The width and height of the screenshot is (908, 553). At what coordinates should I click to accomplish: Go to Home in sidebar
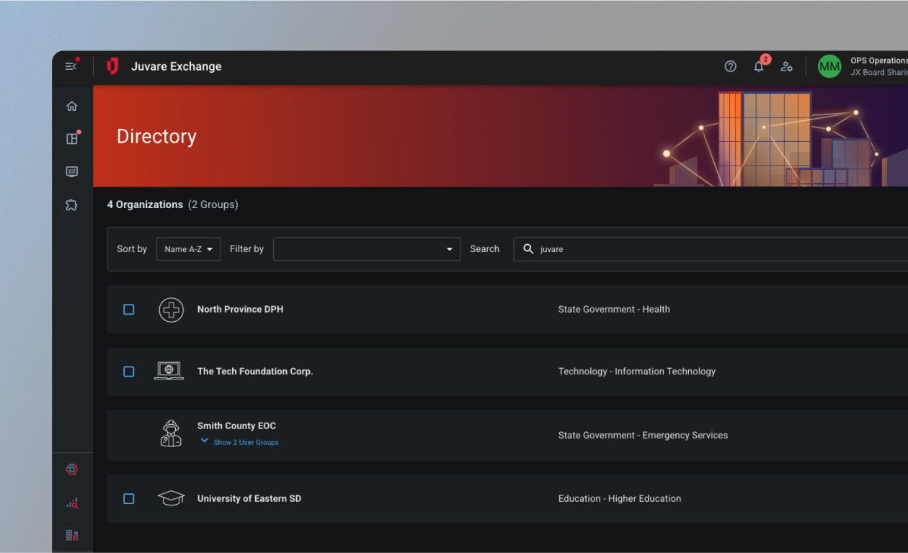pos(72,107)
